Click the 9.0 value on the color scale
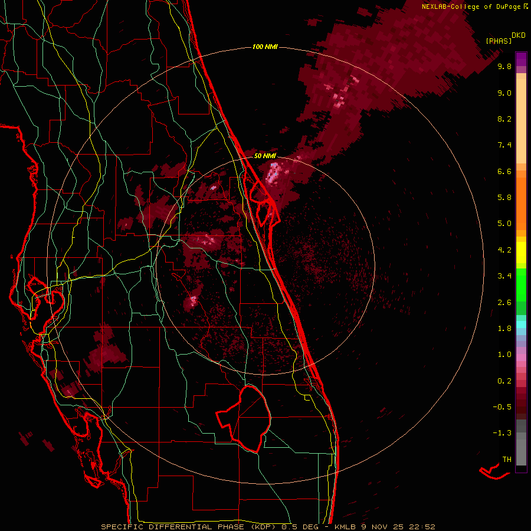The height and width of the screenshot is (531, 531). 504,93
